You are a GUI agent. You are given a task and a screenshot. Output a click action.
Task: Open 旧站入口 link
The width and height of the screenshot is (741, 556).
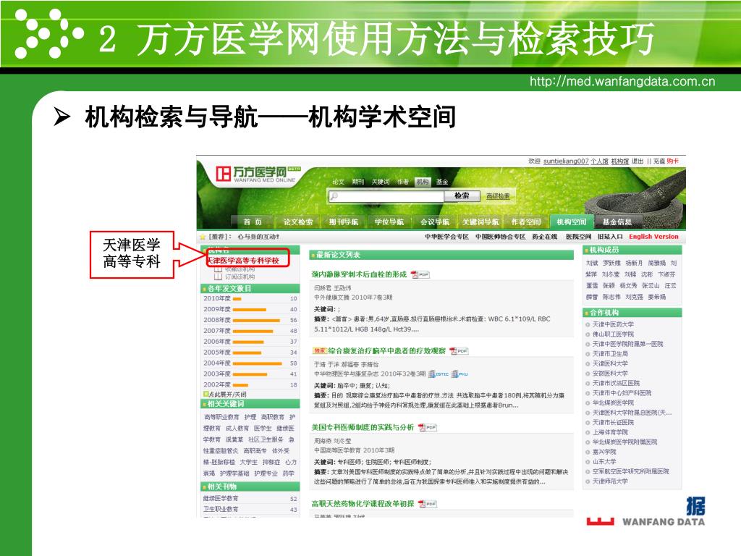(610, 237)
